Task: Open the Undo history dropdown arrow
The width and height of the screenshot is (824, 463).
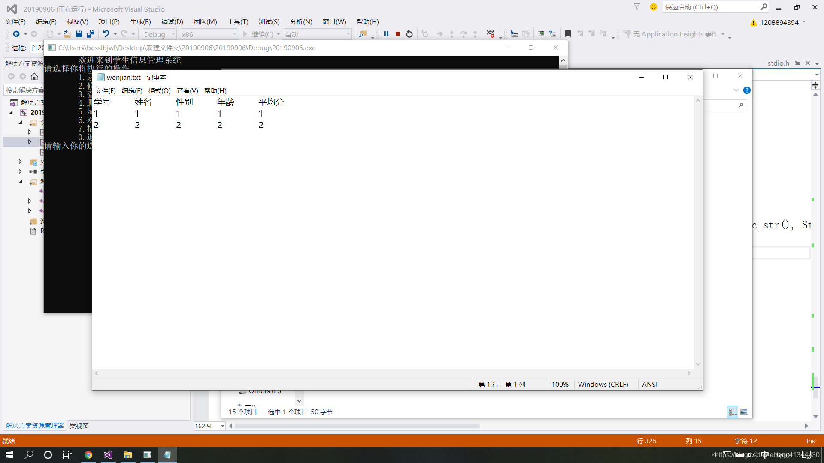Action: coord(115,34)
